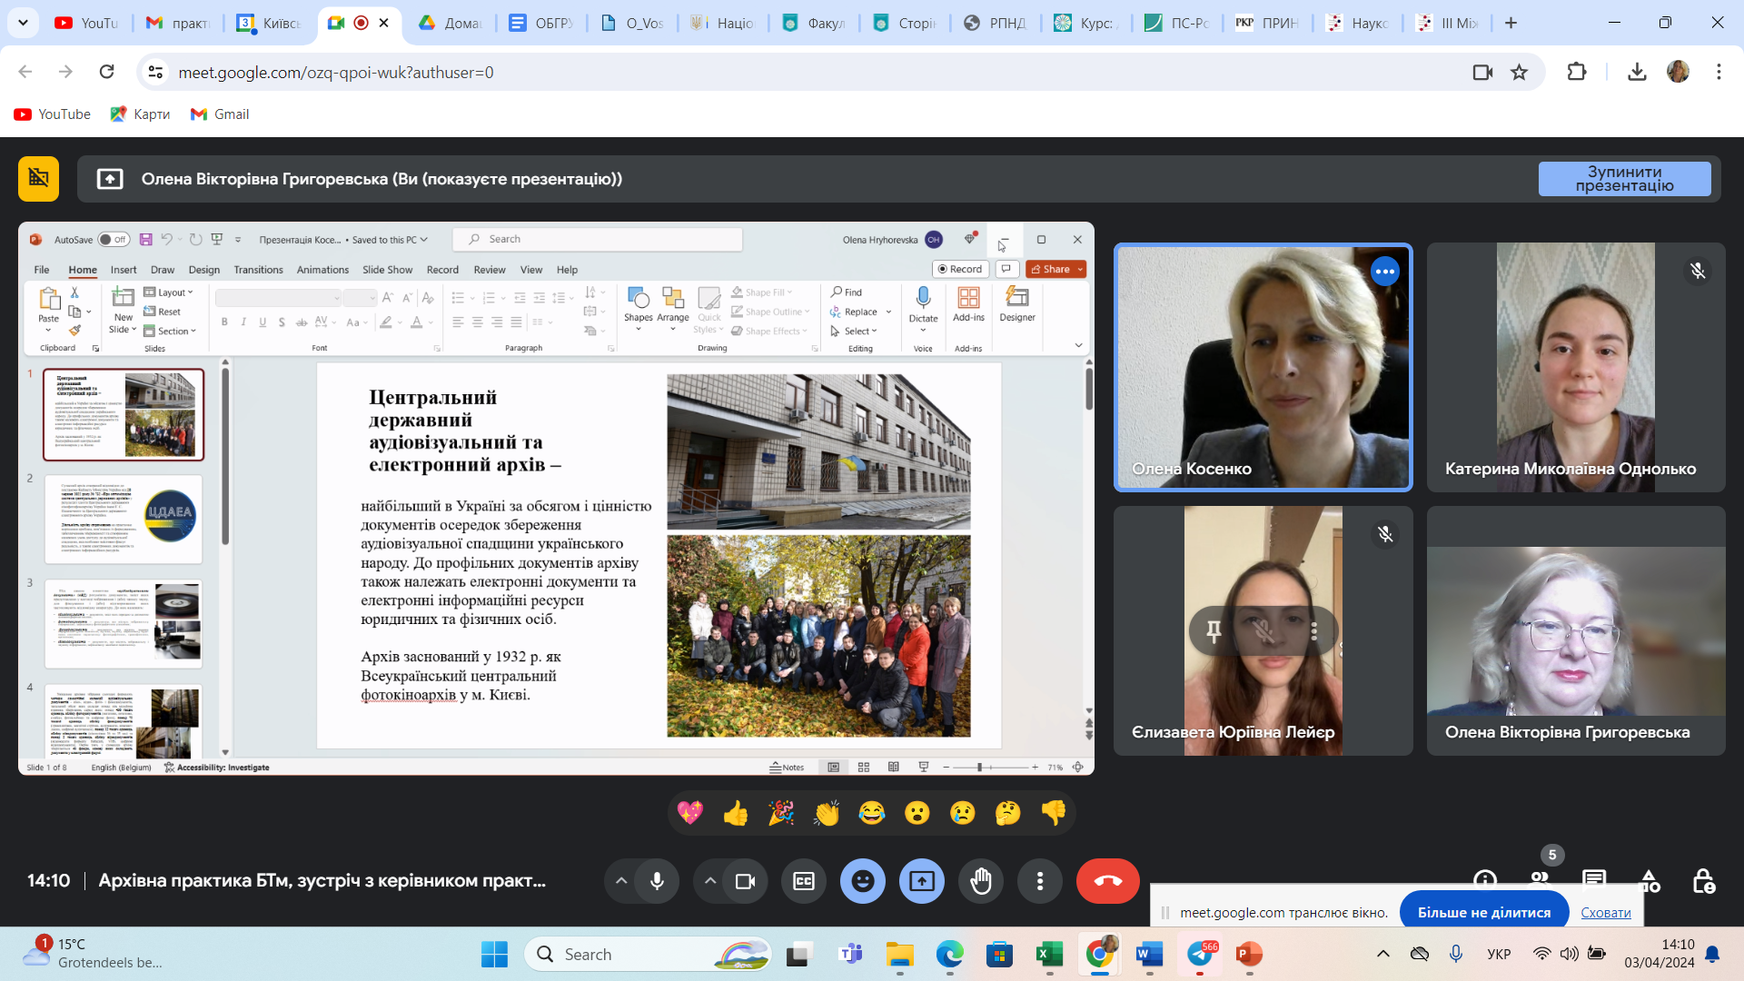Image resolution: width=1744 pixels, height=981 pixels.
Task: Toggle the PowerPoint AutoSave switch
Action: [114, 240]
